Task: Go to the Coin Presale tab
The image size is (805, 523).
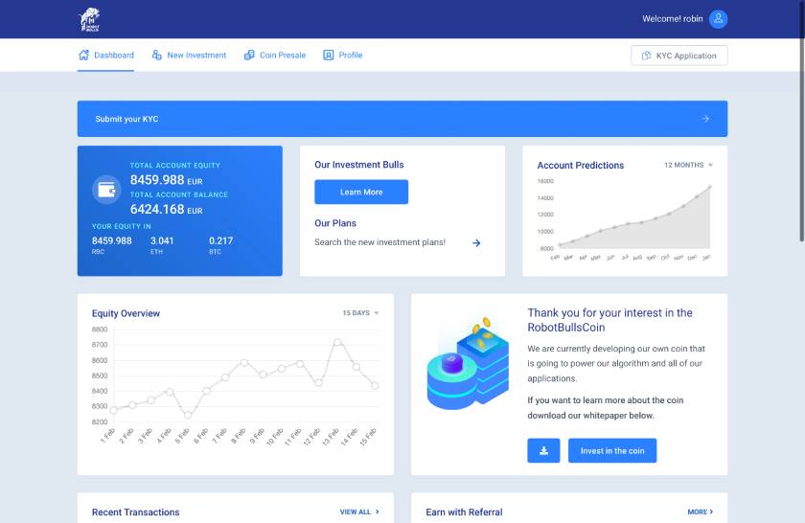Action: 283,56
